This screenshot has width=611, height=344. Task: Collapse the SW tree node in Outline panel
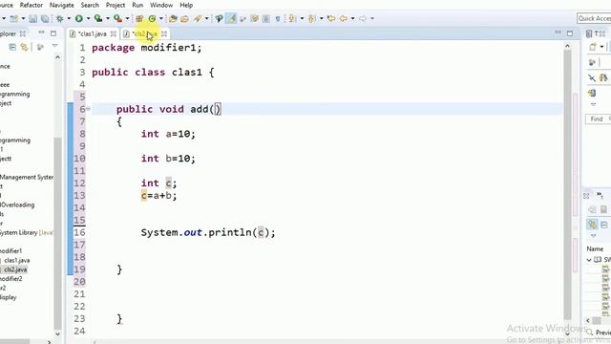tap(589, 260)
